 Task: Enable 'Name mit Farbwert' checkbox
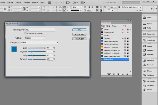(26, 33)
